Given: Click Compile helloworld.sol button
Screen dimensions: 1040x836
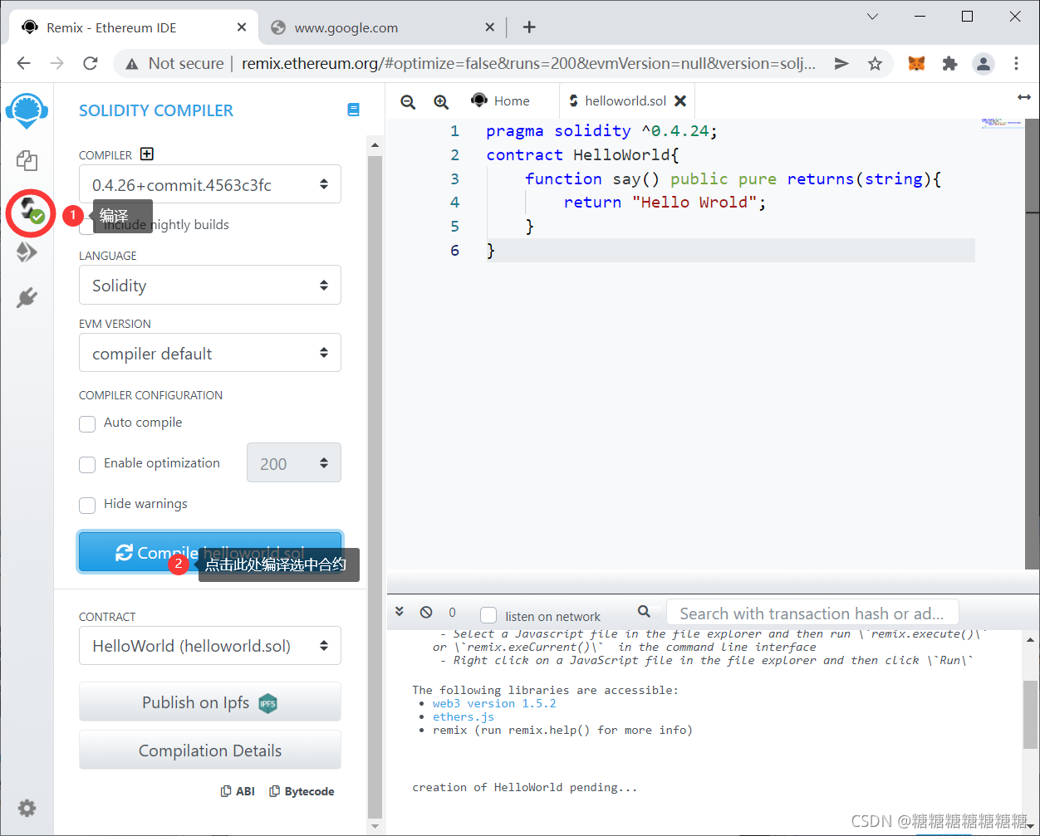Looking at the screenshot, I should [x=210, y=552].
